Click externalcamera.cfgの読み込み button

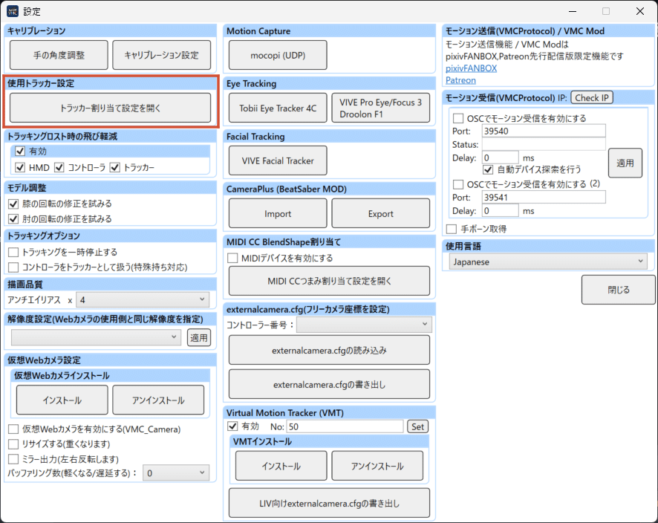pyautogui.click(x=330, y=350)
